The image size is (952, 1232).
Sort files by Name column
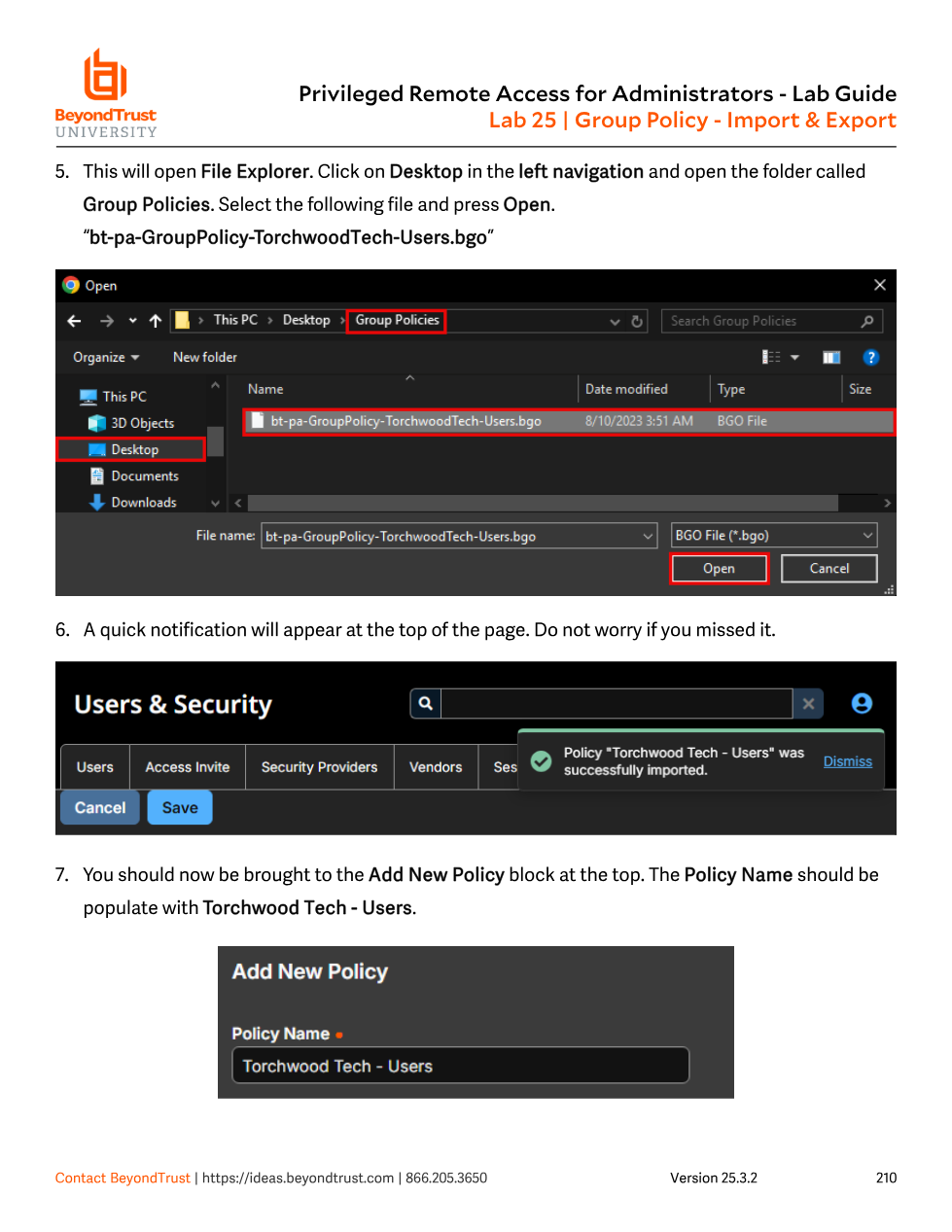[265, 389]
